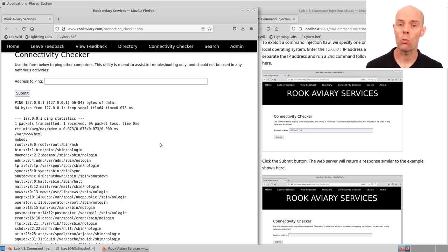This screenshot has width=448, height=252.
Task: Click the second lab screenshot with empty ping field
Action: click(332, 210)
